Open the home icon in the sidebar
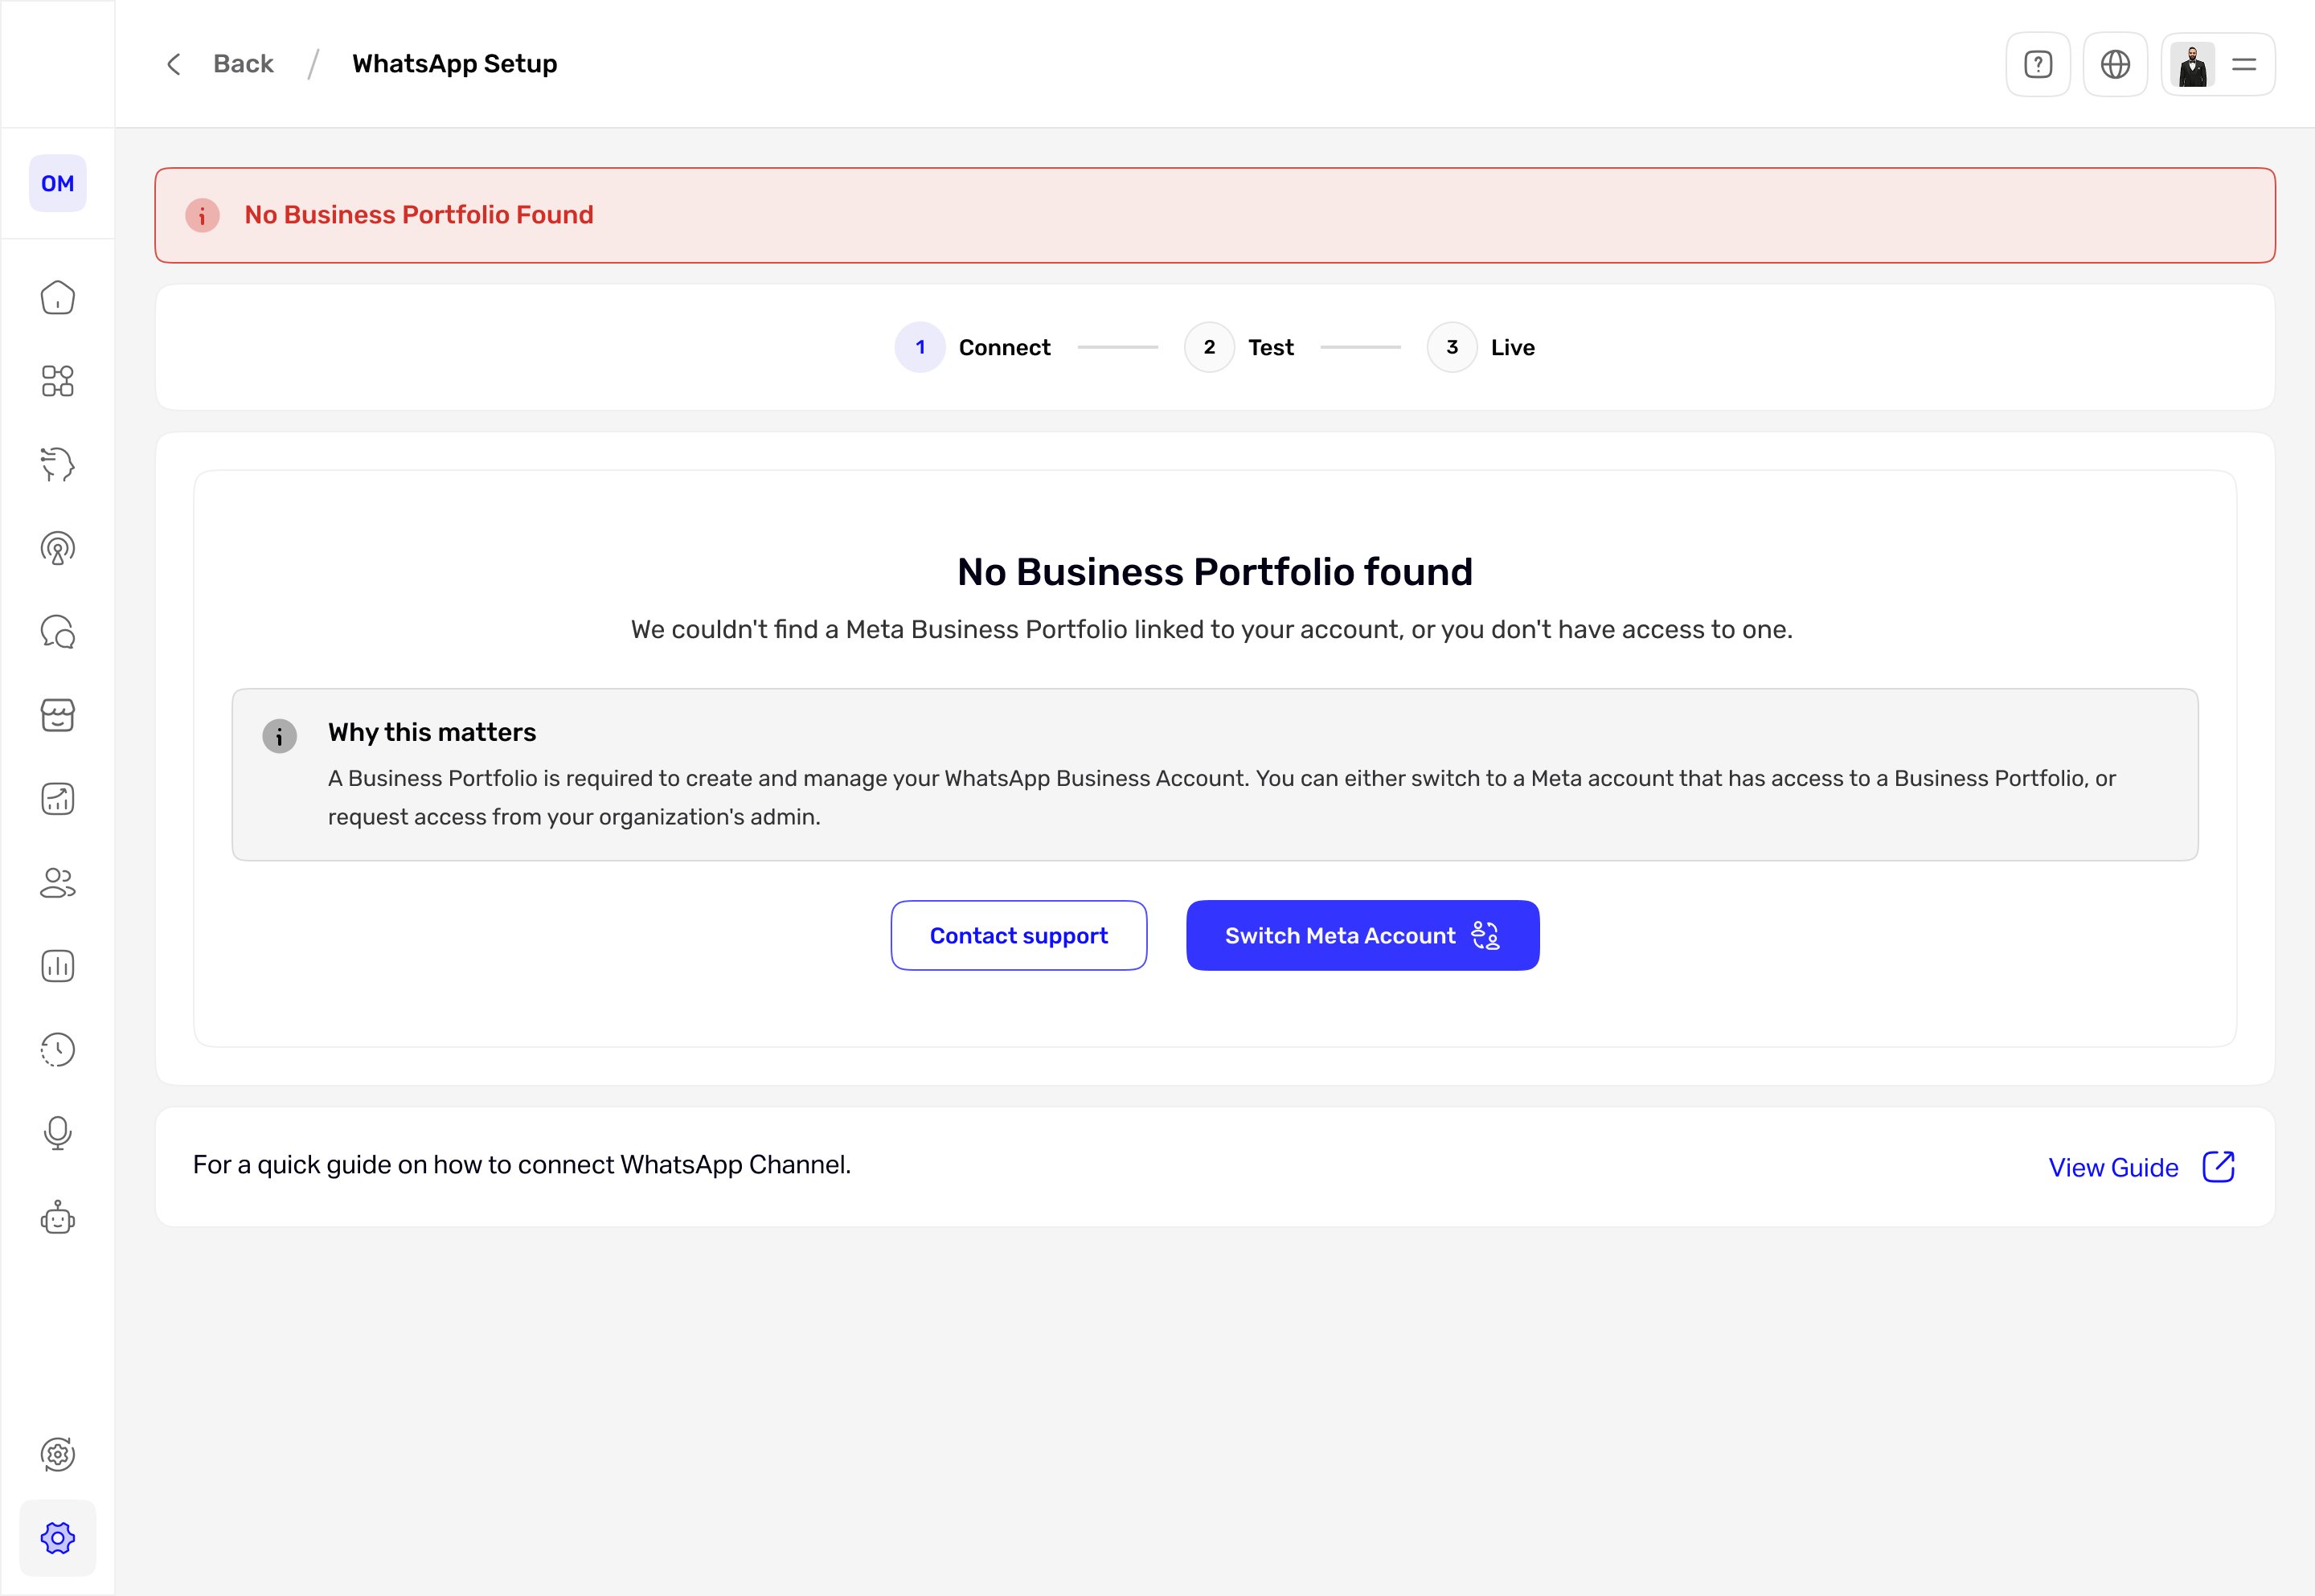Viewport: 2315px width, 1596px height. tap(57, 297)
